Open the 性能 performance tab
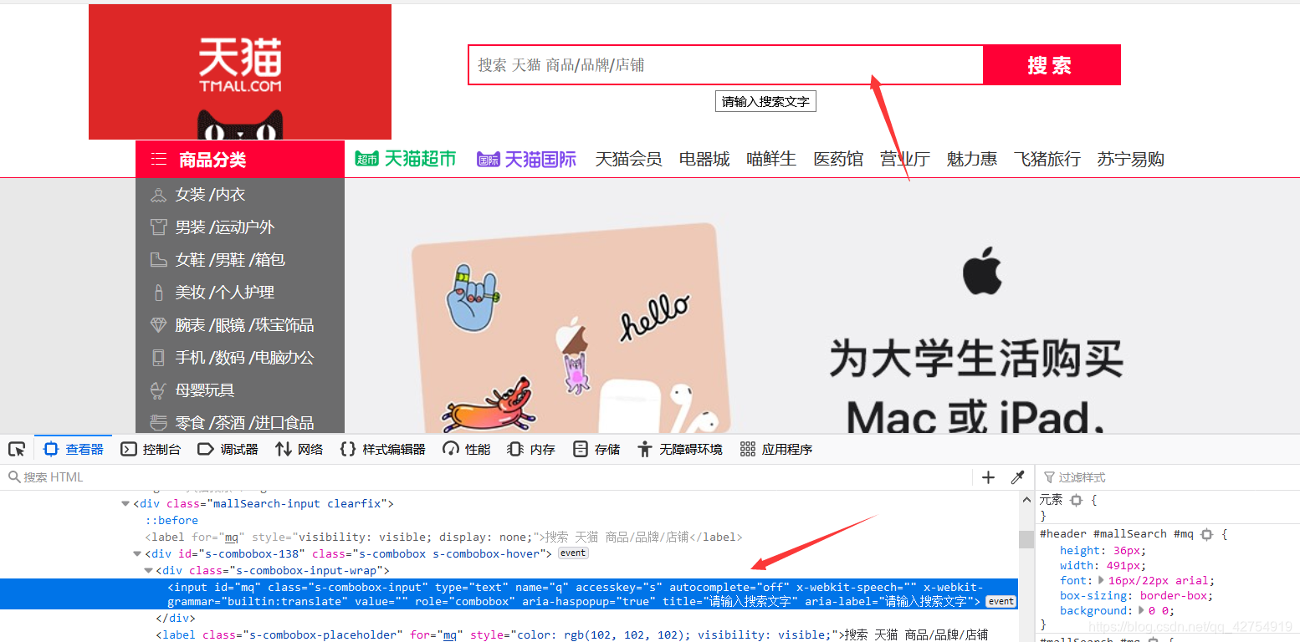Viewport: 1300px width, 642px height. [x=467, y=450]
